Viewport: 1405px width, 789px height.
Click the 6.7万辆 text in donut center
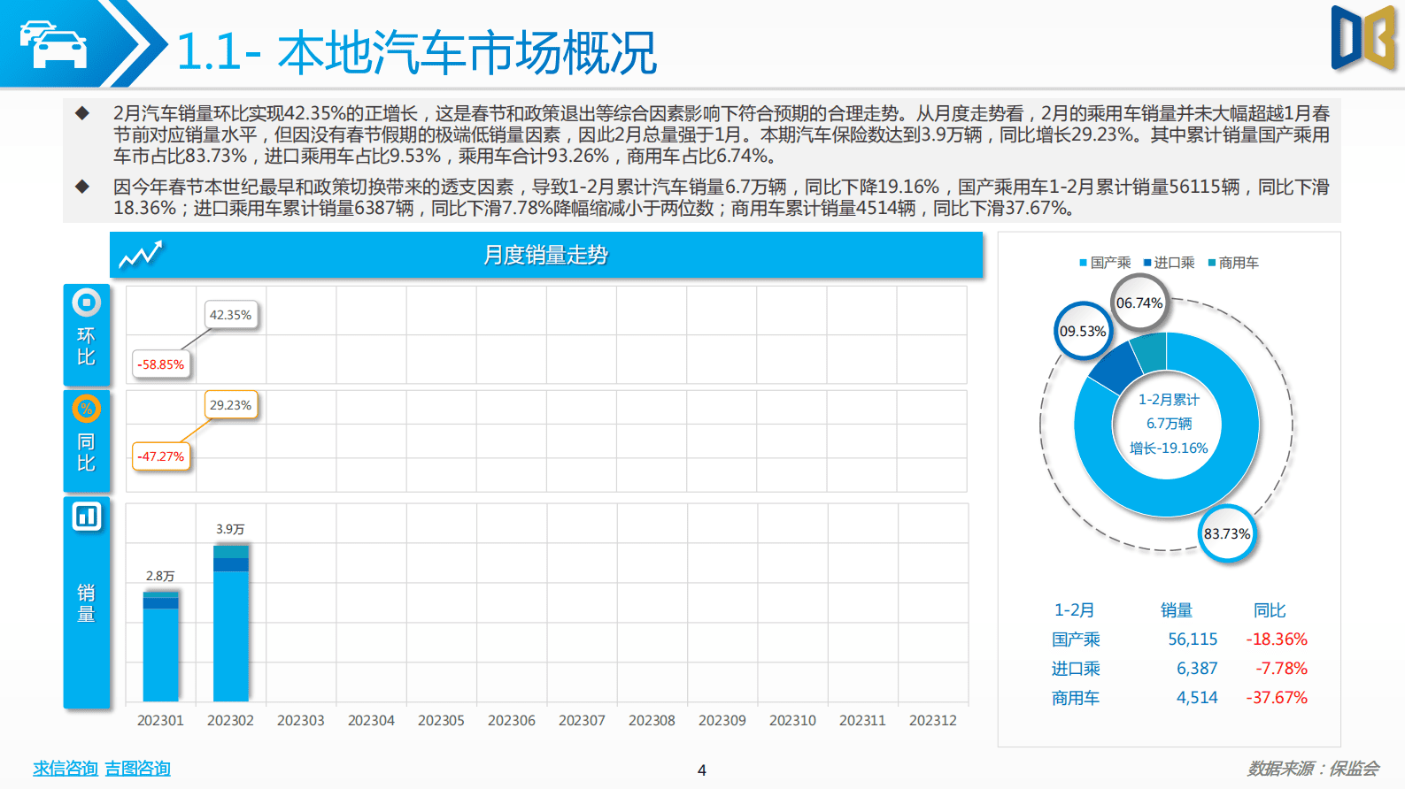(1169, 424)
